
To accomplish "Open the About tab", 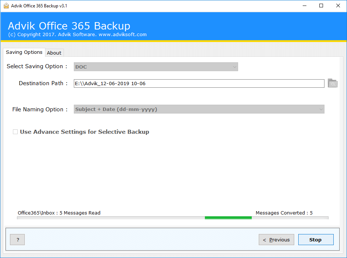I will (54, 53).
